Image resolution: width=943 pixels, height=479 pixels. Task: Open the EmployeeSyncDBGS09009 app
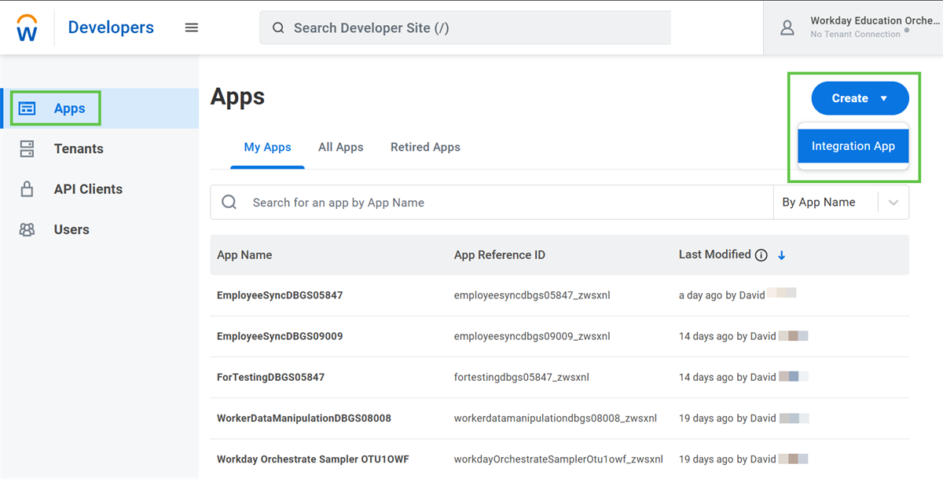(x=280, y=336)
